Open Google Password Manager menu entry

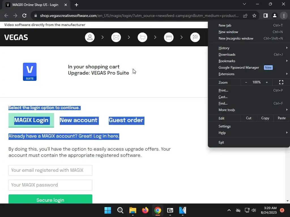(x=249, y=68)
